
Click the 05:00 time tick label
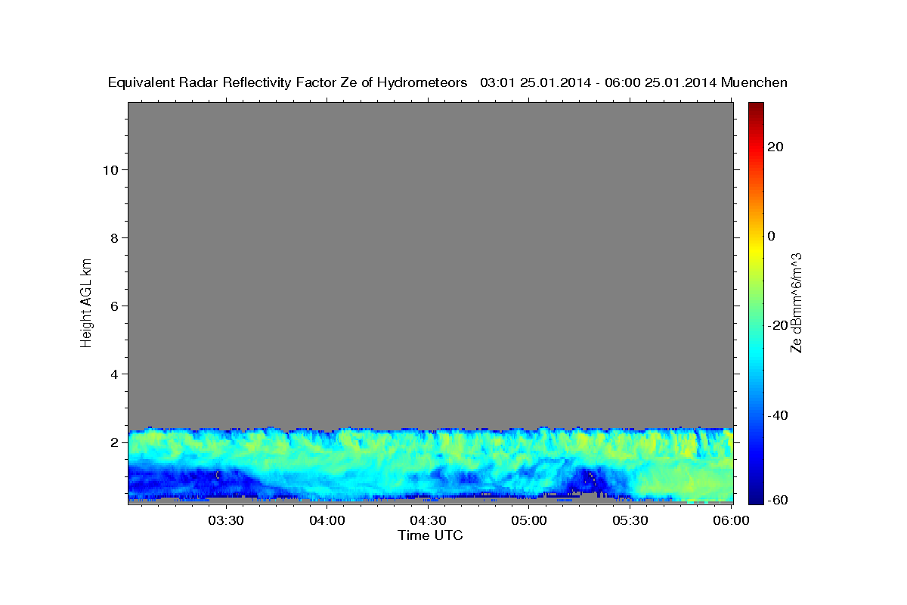[529, 520]
